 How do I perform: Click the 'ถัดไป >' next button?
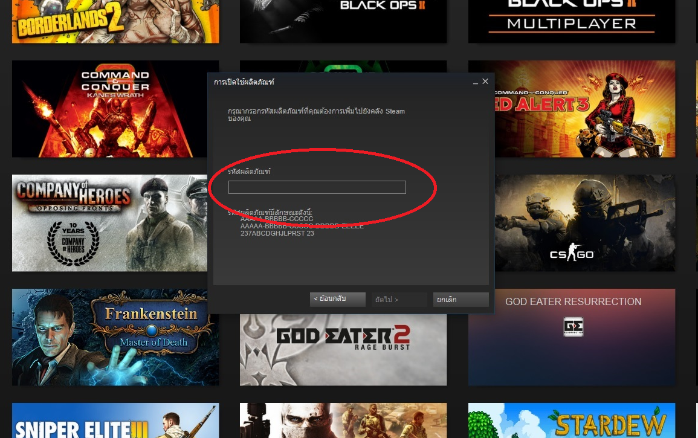(x=399, y=299)
